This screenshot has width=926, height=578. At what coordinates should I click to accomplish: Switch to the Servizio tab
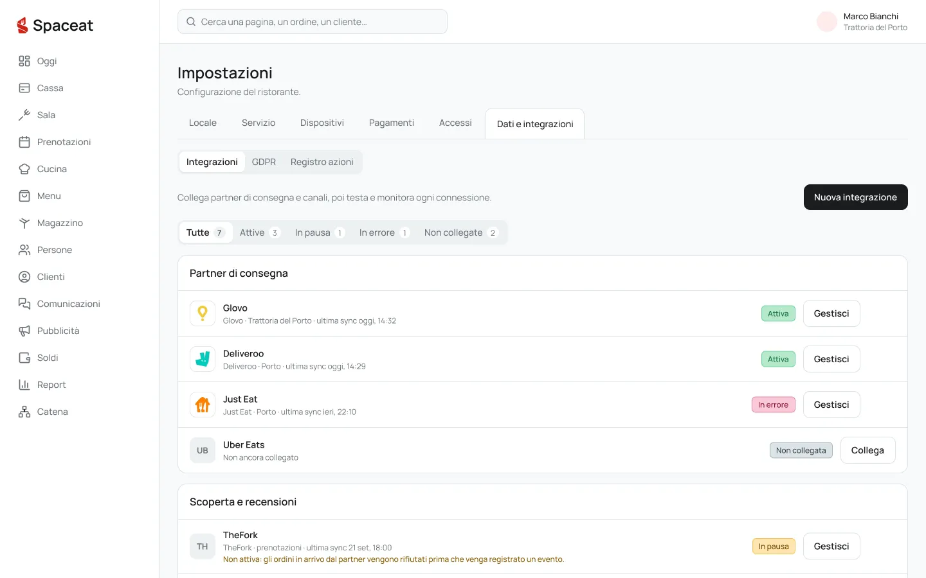tap(259, 123)
